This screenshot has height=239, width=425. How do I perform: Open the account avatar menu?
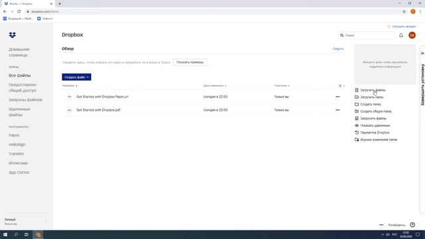(x=412, y=35)
